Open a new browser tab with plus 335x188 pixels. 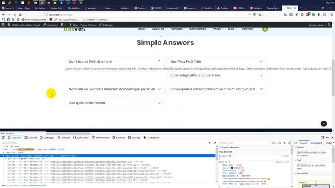tap(301, 8)
